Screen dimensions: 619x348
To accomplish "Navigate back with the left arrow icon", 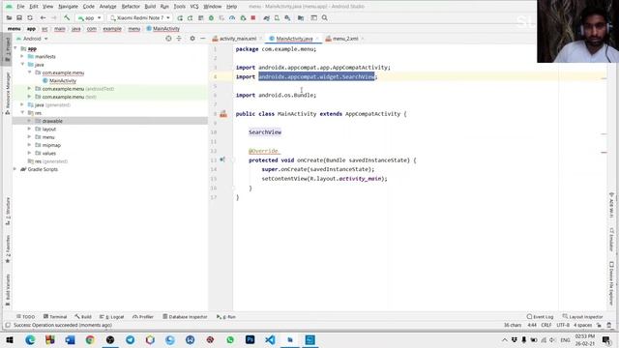I will pyautogui.click(x=43, y=17).
